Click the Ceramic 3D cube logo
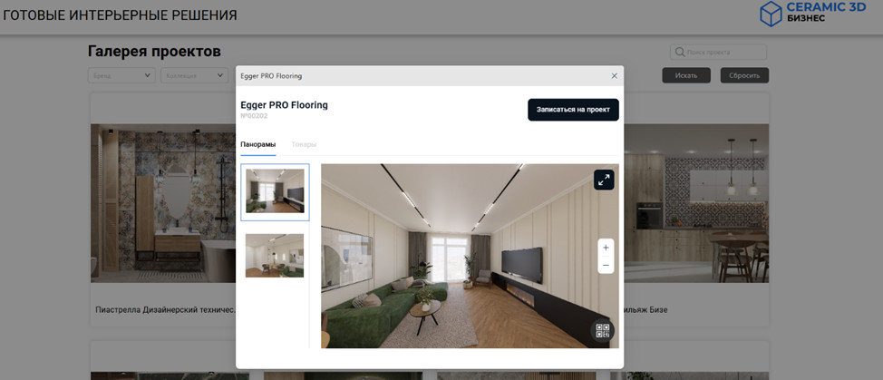The width and height of the screenshot is (883, 380). coord(771,14)
